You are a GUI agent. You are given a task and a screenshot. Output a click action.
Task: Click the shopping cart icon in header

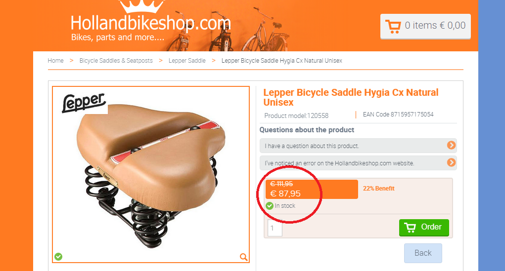[393, 27]
